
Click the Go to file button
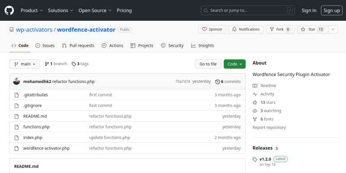point(208,64)
